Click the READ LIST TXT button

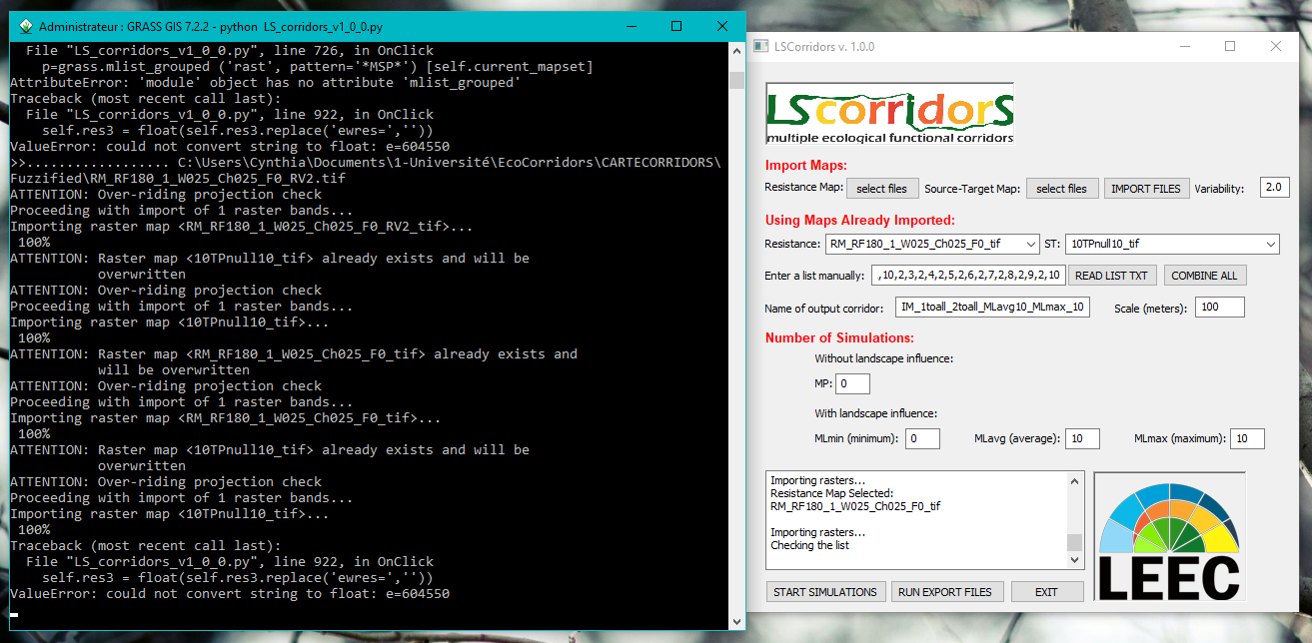(1112, 276)
